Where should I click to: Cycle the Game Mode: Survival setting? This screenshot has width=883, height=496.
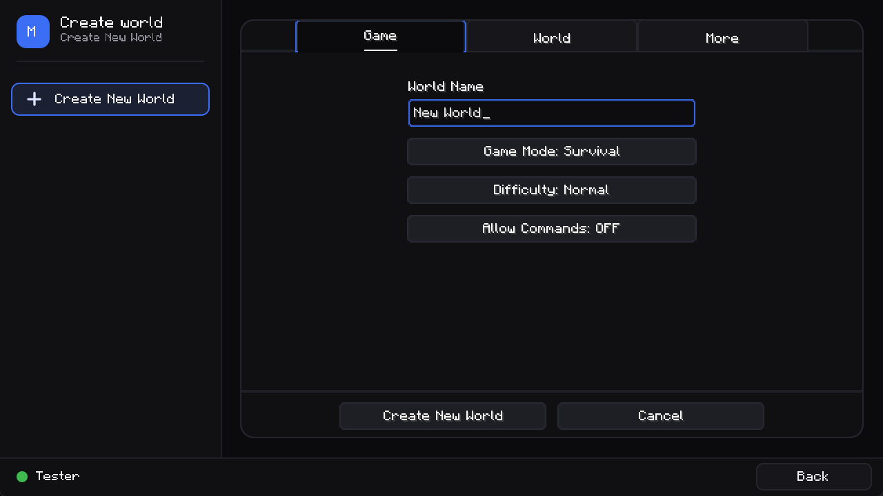552,152
